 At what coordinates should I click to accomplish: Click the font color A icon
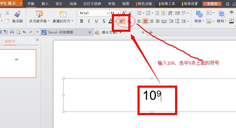111,21
